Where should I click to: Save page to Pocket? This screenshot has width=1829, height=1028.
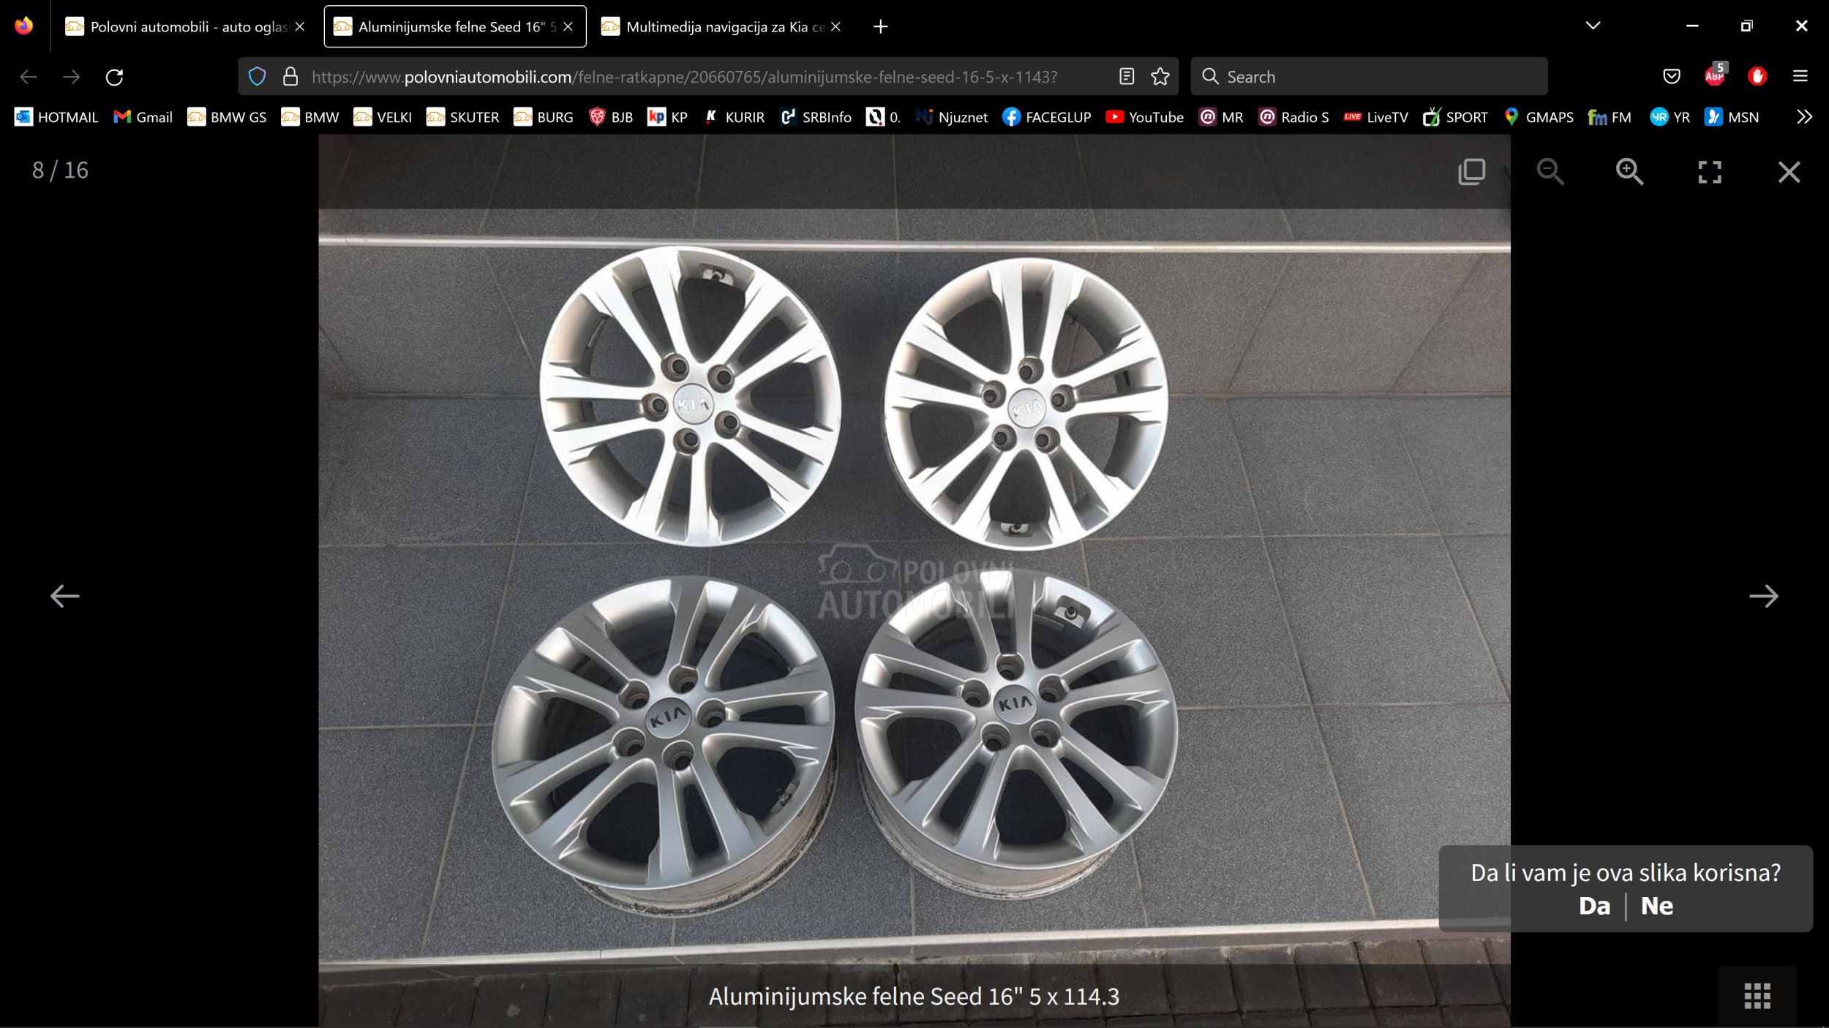tap(1672, 77)
